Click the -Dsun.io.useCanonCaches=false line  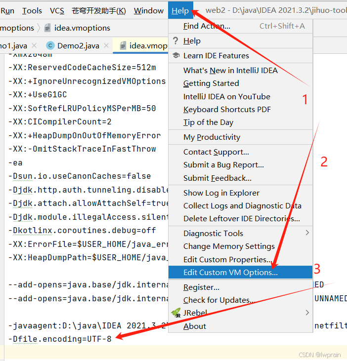tap(80, 176)
